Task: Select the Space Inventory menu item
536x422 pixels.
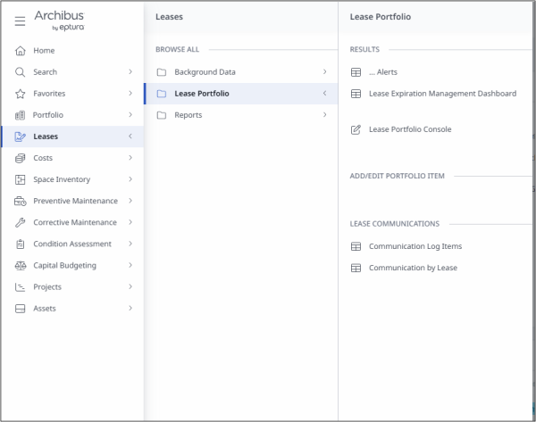Action: pyautogui.click(x=62, y=179)
